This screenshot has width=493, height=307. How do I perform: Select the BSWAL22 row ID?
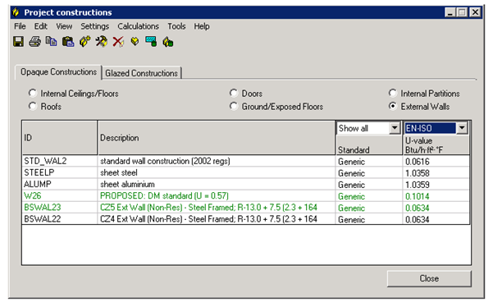(x=60, y=219)
